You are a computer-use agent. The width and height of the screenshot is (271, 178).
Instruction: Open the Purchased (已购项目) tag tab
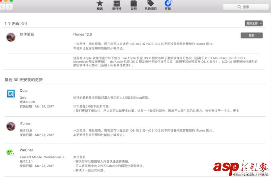[150, 5]
